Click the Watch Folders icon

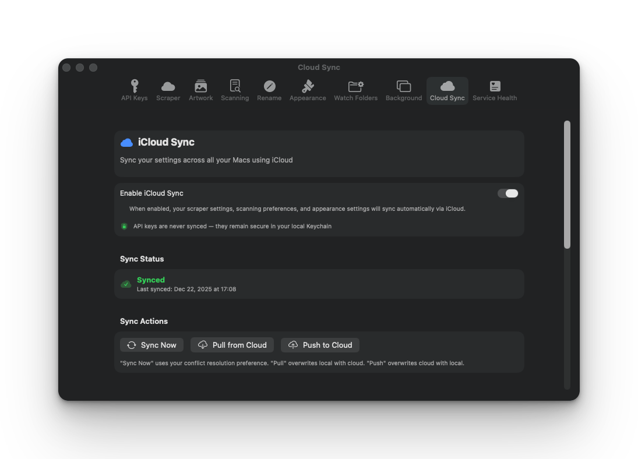(x=355, y=86)
